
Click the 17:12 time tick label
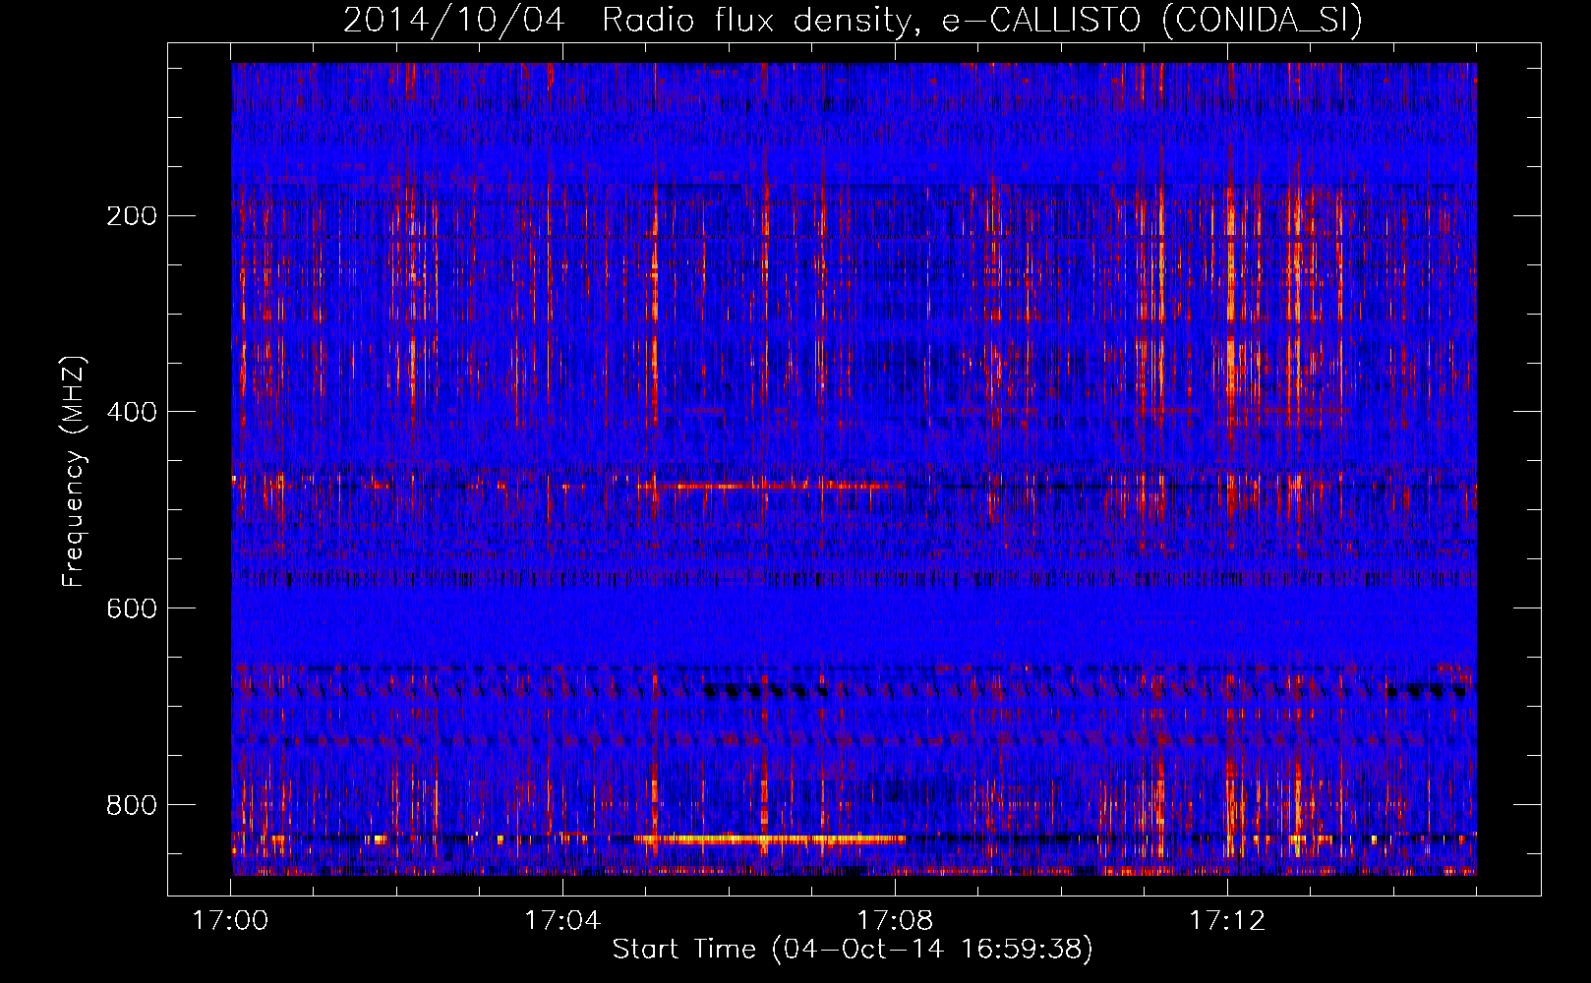click(1227, 920)
